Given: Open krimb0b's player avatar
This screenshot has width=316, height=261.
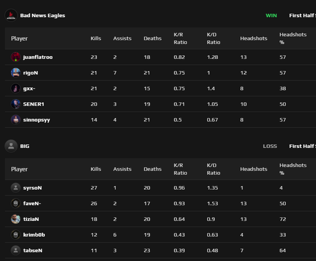Looking at the screenshot, I should click(x=16, y=235).
